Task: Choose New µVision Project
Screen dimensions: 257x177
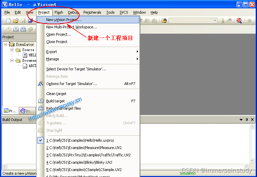Action: [88, 20]
